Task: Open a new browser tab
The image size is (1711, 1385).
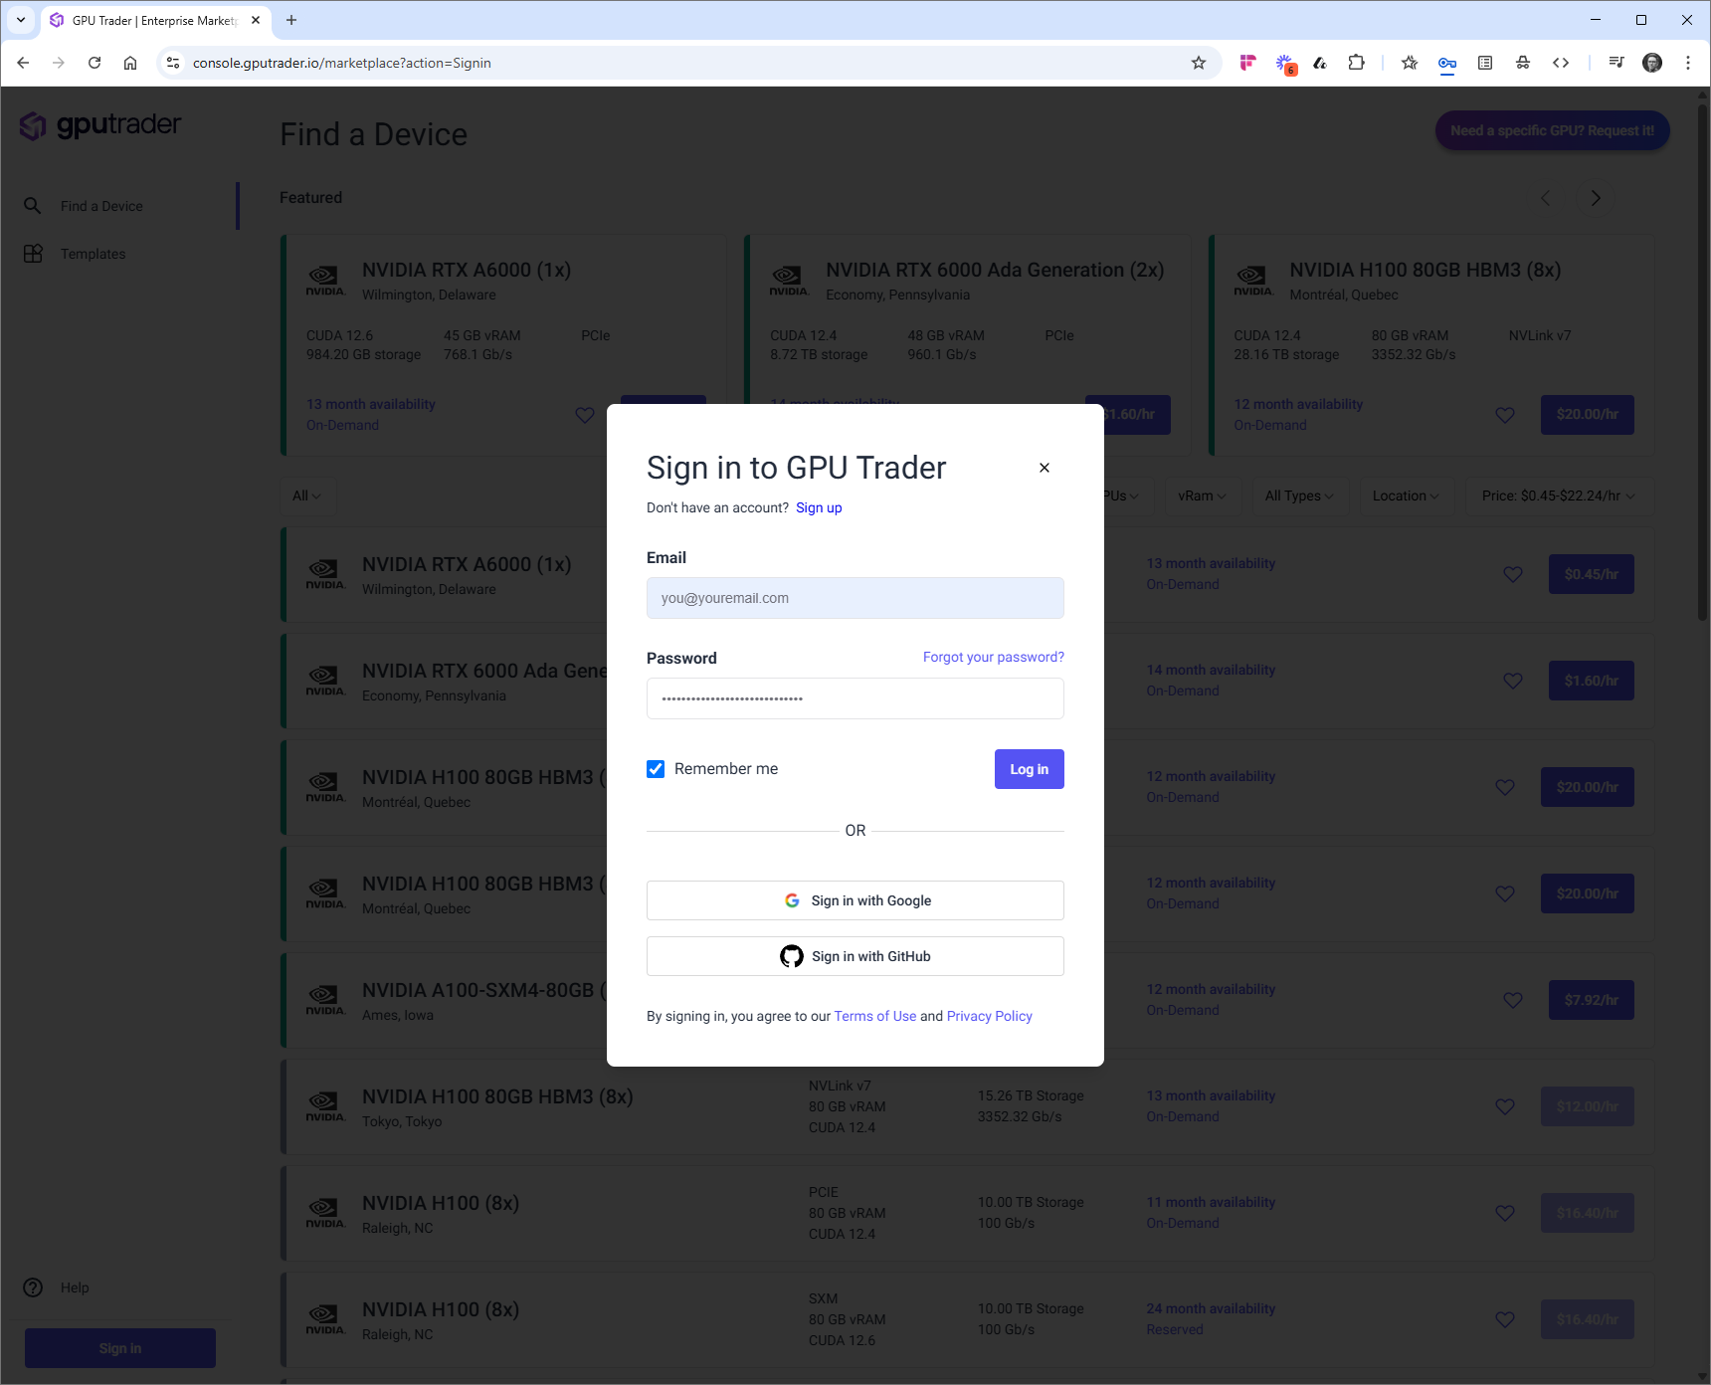Action: pos(291,20)
